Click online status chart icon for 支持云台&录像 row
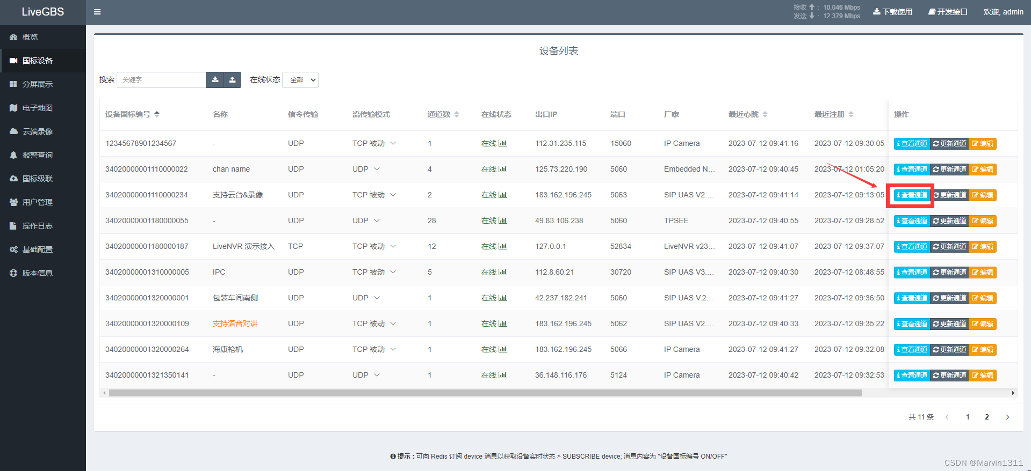The image size is (1031, 471). click(x=503, y=195)
